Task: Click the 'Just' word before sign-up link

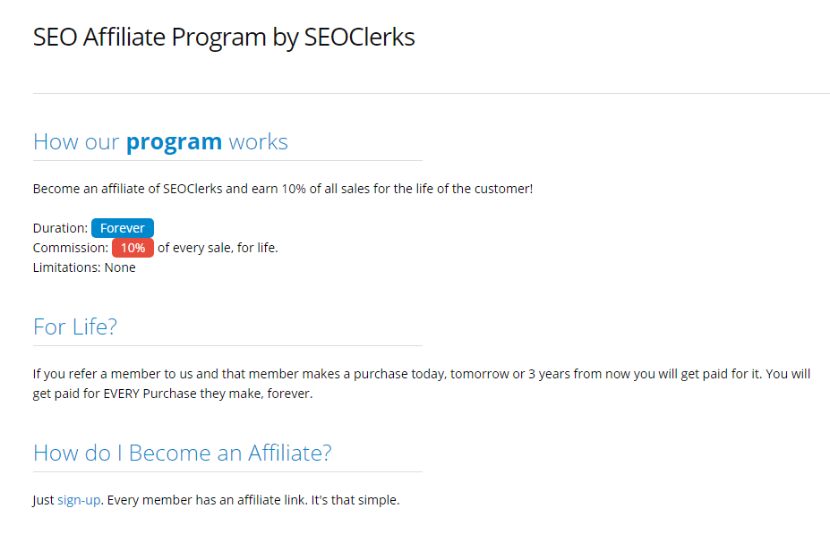Action: (x=43, y=500)
